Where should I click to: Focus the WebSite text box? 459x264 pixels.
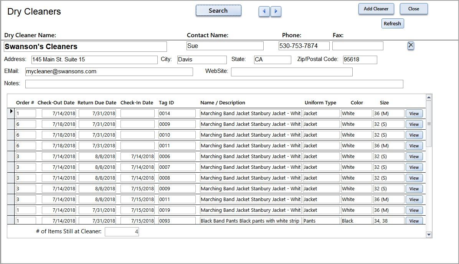[x=291, y=72]
